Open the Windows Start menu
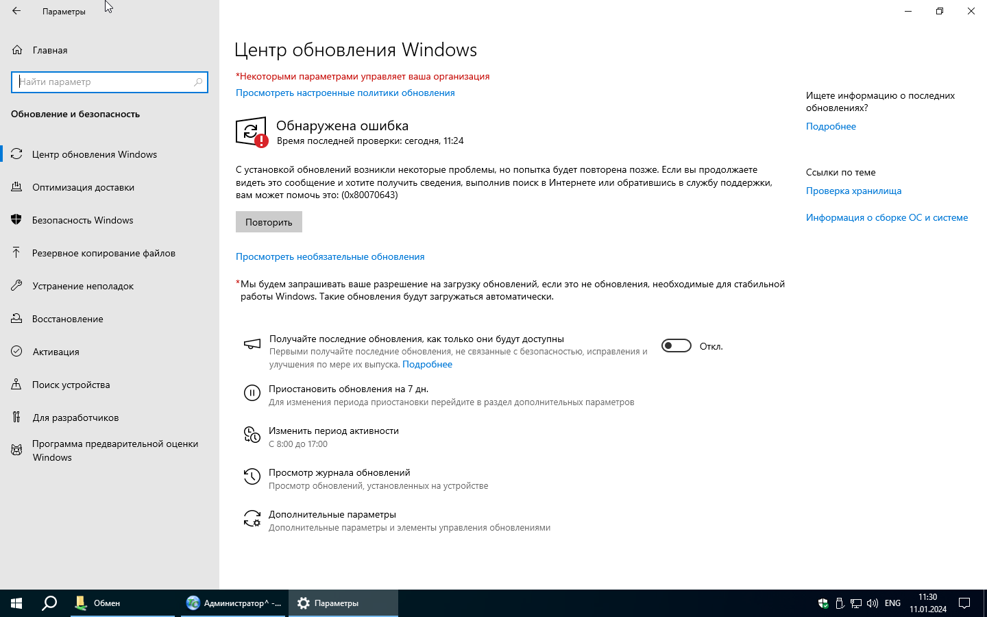The width and height of the screenshot is (987, 617). (16, 603)
